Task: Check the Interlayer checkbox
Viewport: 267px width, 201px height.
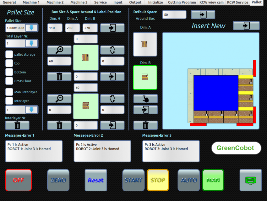Action: point(9,101)
